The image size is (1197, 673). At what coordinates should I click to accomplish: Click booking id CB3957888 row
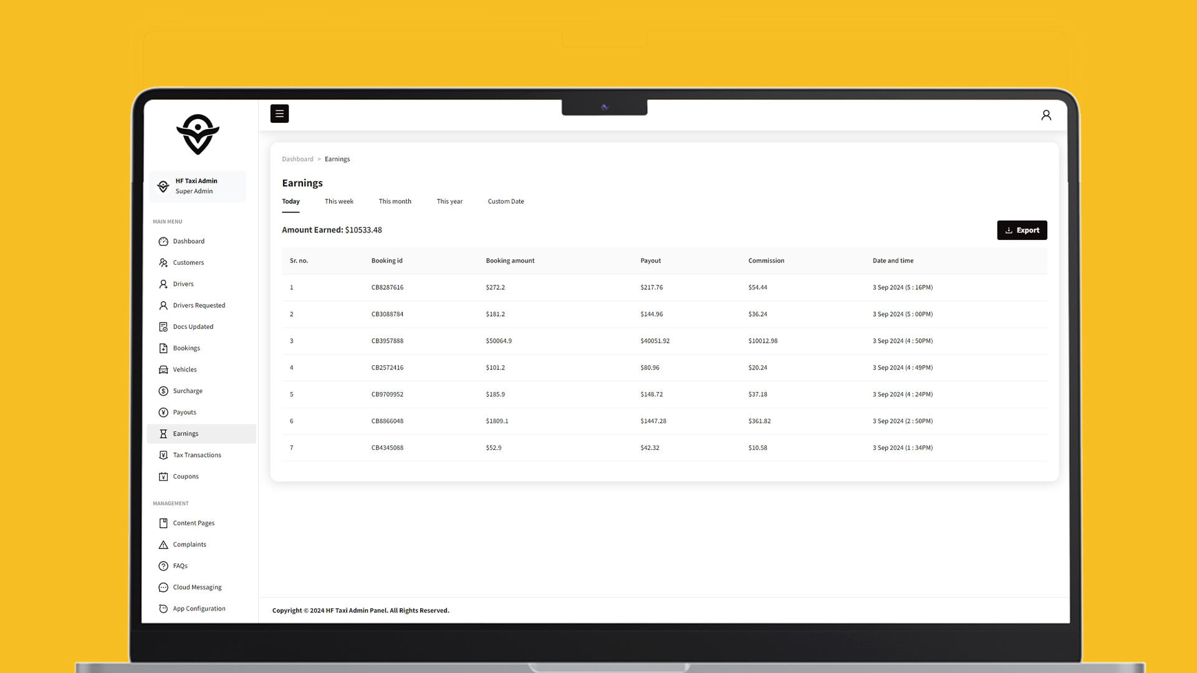[387, 341]
